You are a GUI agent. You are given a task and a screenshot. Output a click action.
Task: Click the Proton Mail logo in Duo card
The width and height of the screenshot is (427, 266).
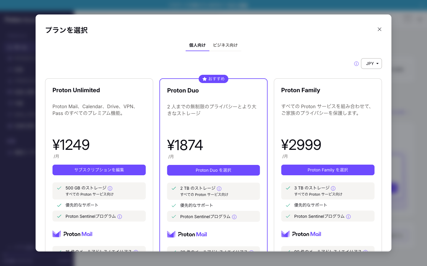click(x=187, y=234)
